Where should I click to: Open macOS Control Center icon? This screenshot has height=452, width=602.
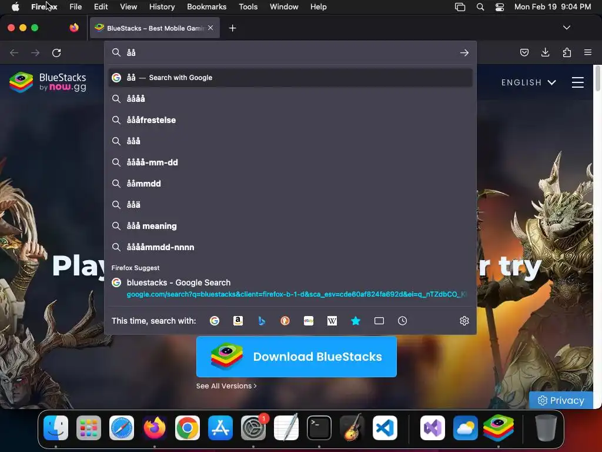click(500, 7)
